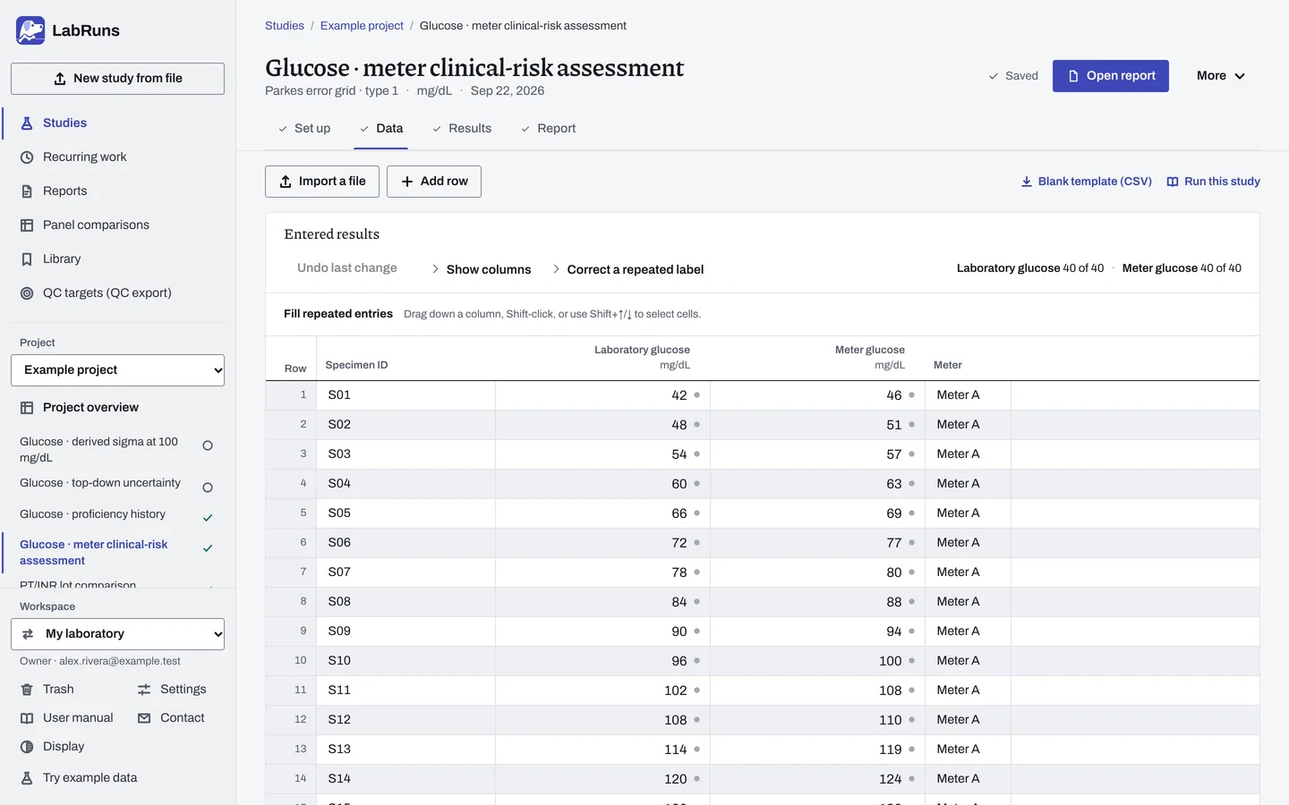
Task: Click status circle for Glucose derived sigma study
Action: [x=208, y=445]
